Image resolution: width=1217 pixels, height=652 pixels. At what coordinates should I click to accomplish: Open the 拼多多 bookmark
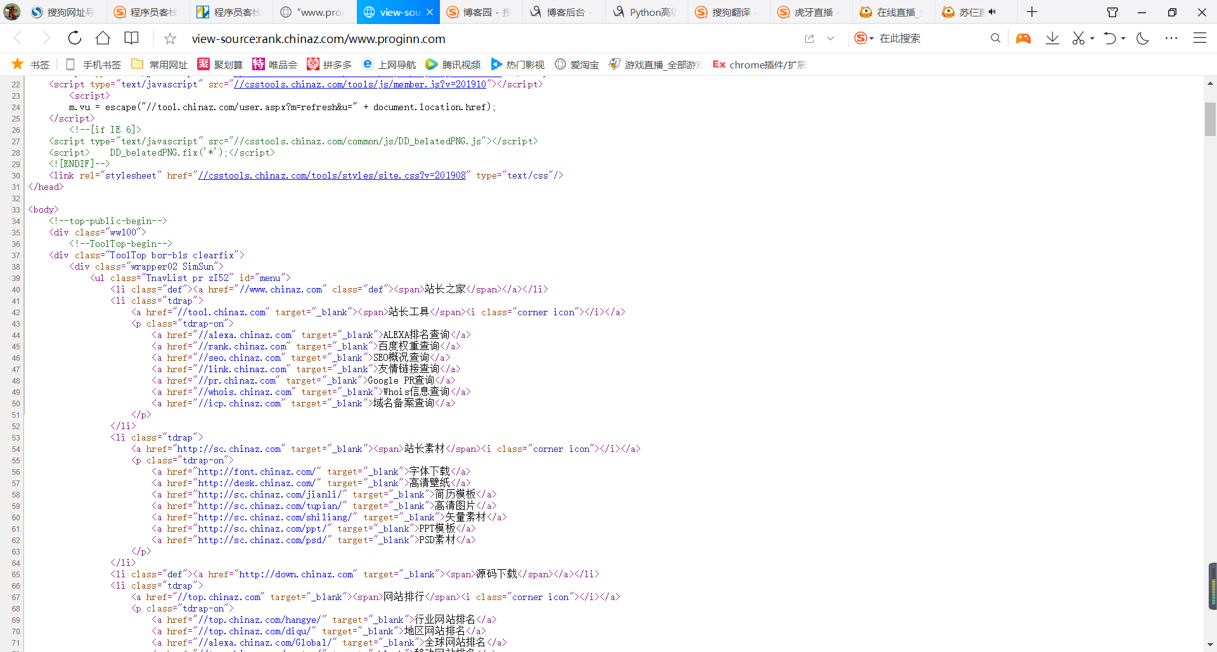pyautogui.click(x=329, y=65)
